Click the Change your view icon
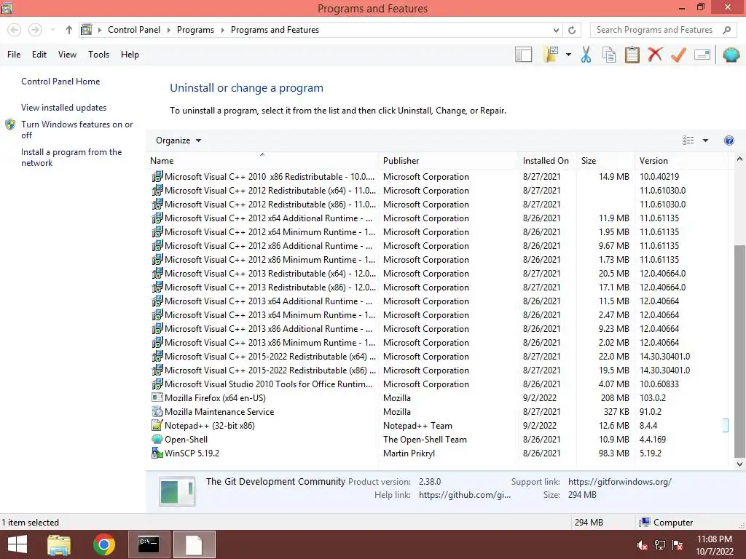The image size is (746, 559). pyautogui.click(x=688, y=140)
